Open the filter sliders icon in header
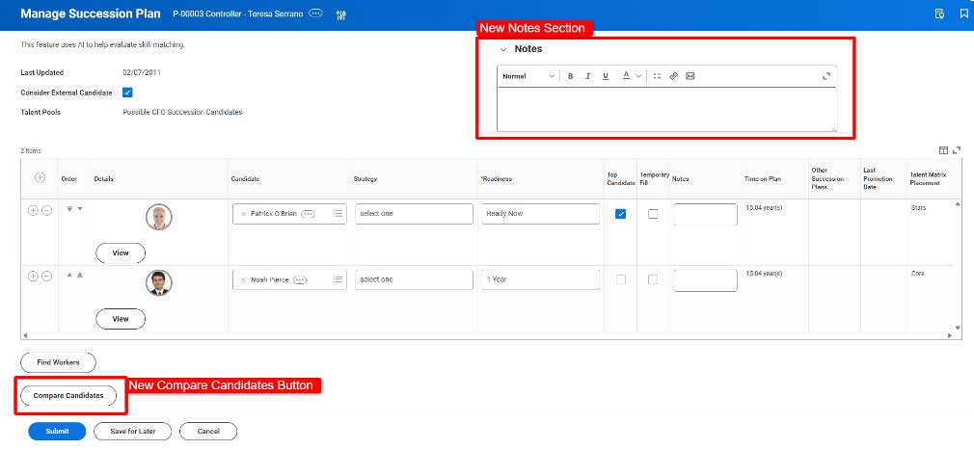This screenshot has width=974, height=450. point(340,14)
